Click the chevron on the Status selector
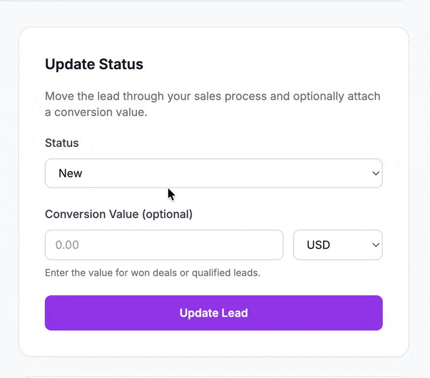The width and height of the screenshot is (430, 378). (376, 173)
